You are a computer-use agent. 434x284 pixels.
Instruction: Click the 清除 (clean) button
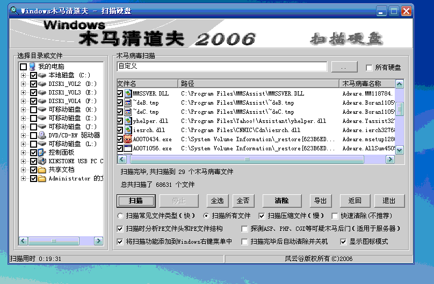pyautogui.click(x=282, y=201)
